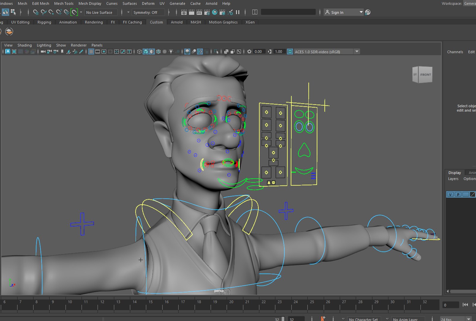Click the wireframe cube shading icon

(x=139, y=51)
